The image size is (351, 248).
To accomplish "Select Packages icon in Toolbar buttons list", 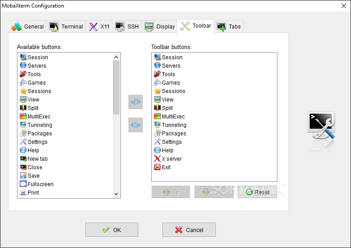I will pyautogui.click(x=157, y=133).
